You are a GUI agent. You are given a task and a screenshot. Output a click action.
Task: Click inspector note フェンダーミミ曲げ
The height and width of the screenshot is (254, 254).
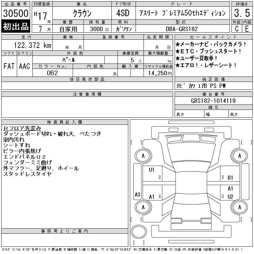pos(28,162)
